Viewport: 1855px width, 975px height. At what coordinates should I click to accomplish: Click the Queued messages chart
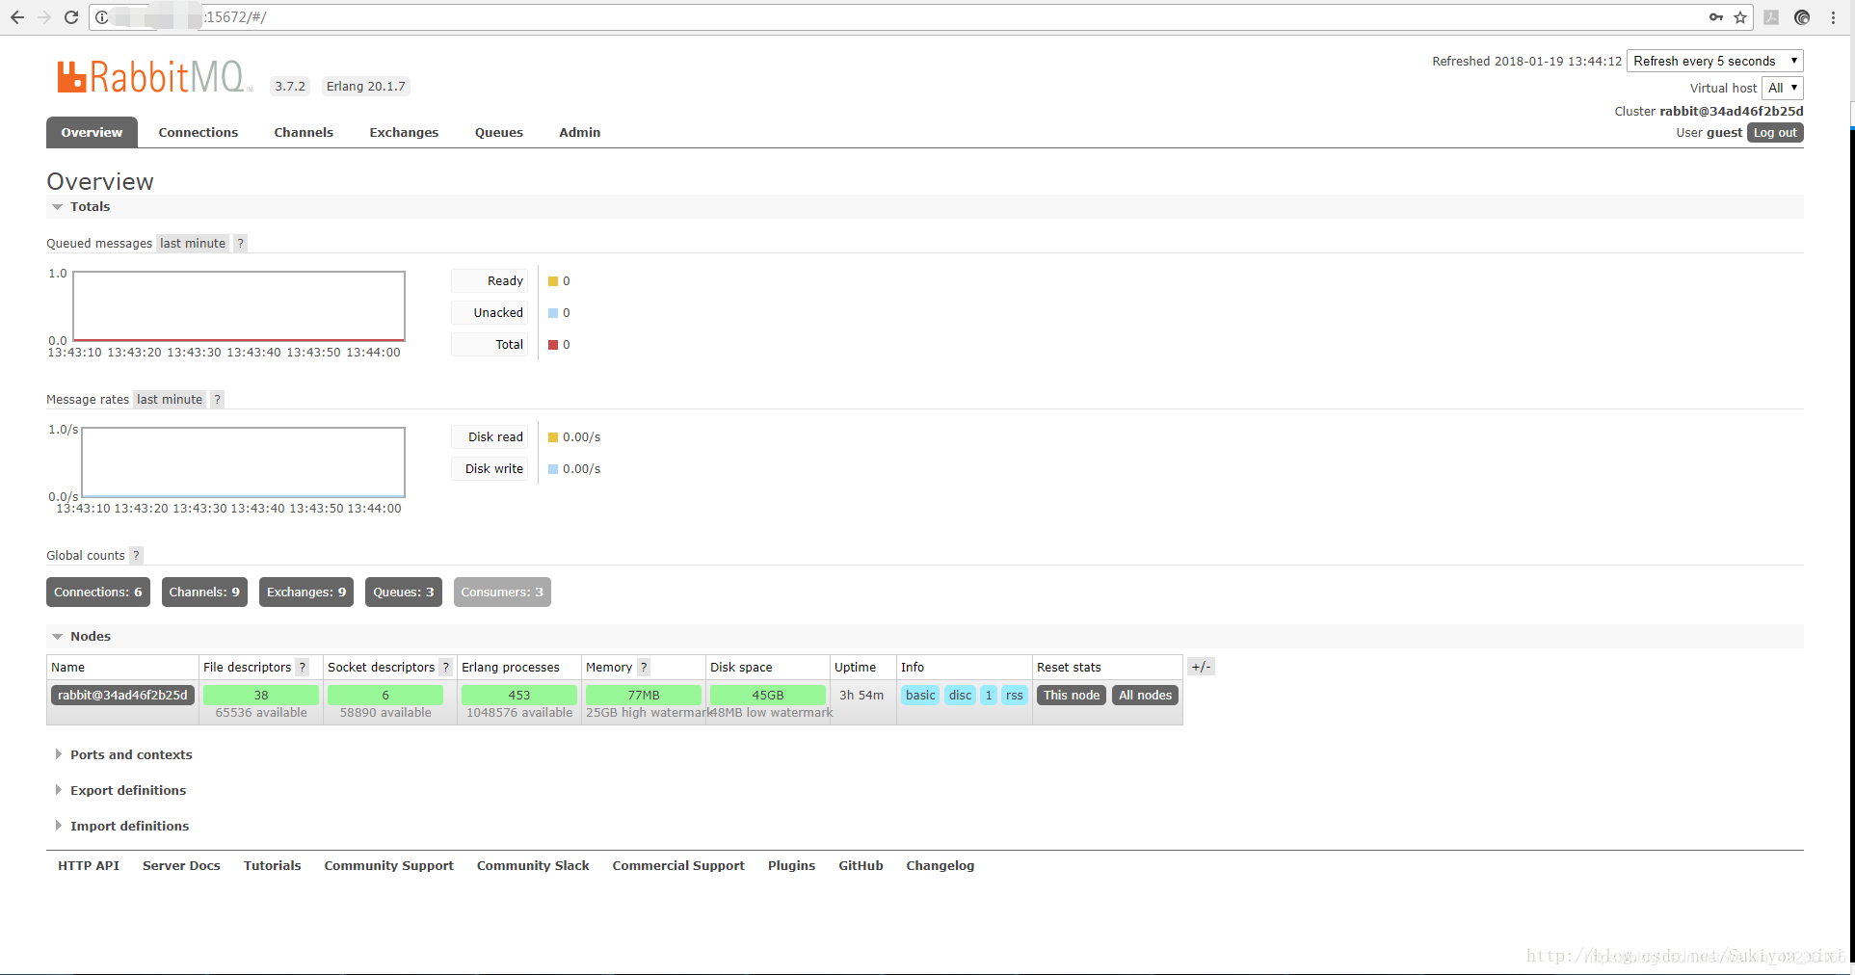coord(239,306)
